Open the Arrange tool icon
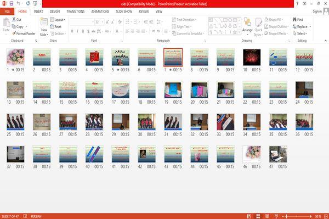This screenshot has height=219, width=329. pyautogui.click(x=247, y=23)
